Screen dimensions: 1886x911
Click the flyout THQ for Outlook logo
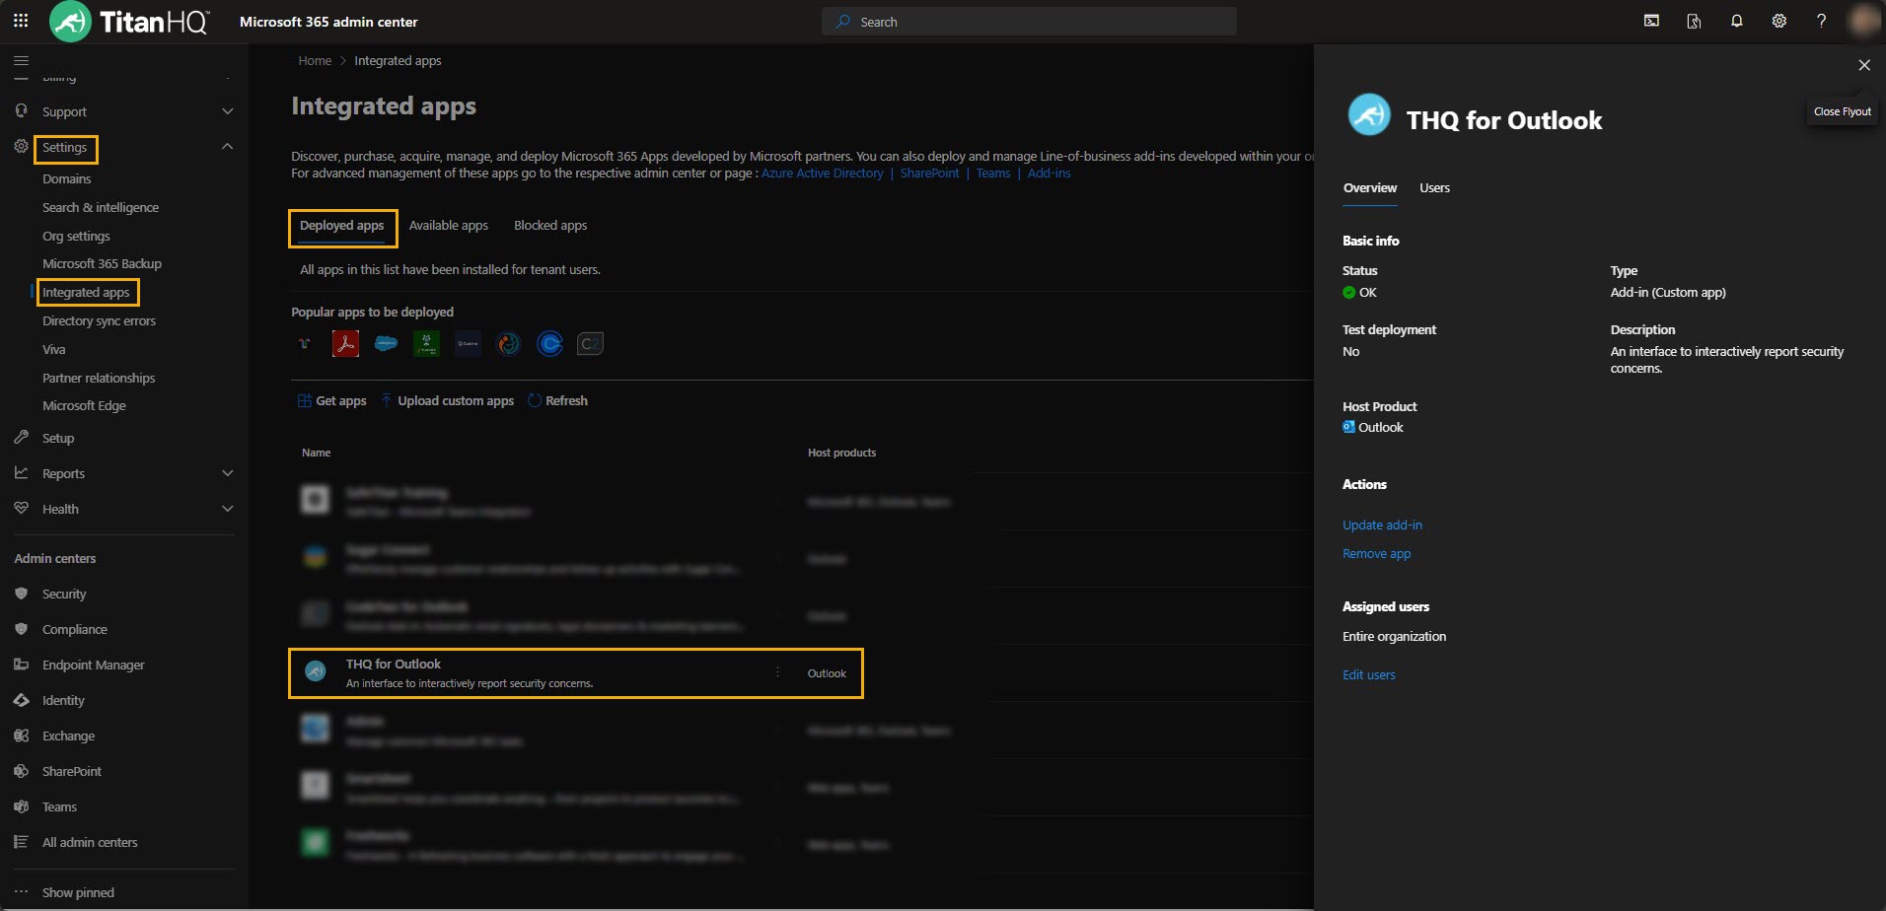(1369, 115)
